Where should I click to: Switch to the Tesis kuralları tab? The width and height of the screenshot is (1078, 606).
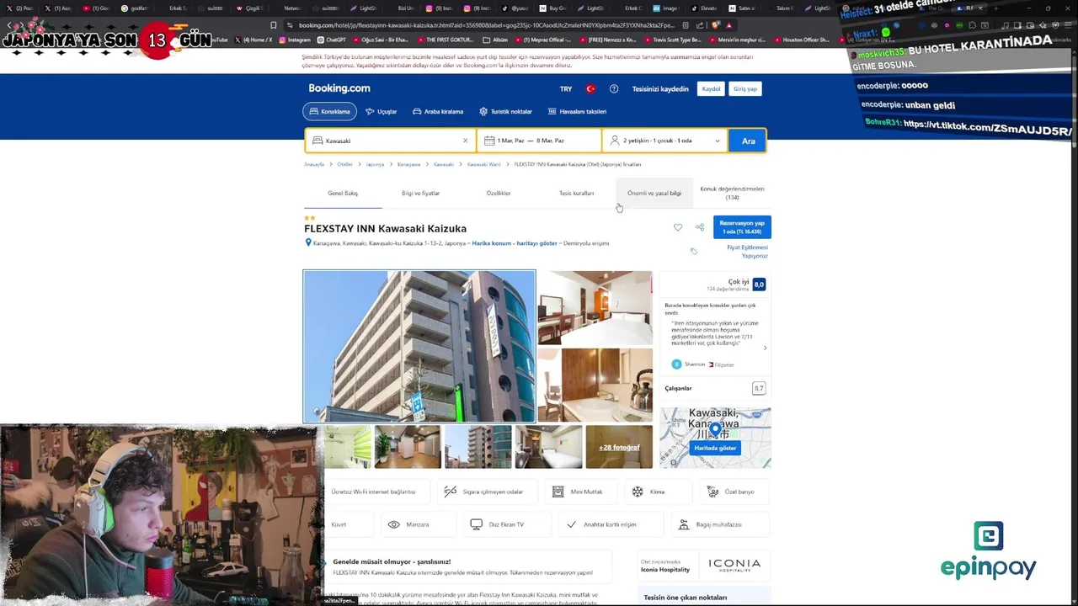576,194
